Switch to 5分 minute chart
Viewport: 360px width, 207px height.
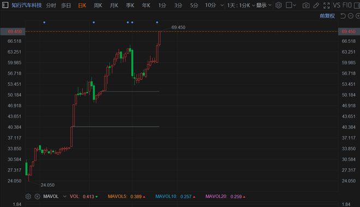194,5
